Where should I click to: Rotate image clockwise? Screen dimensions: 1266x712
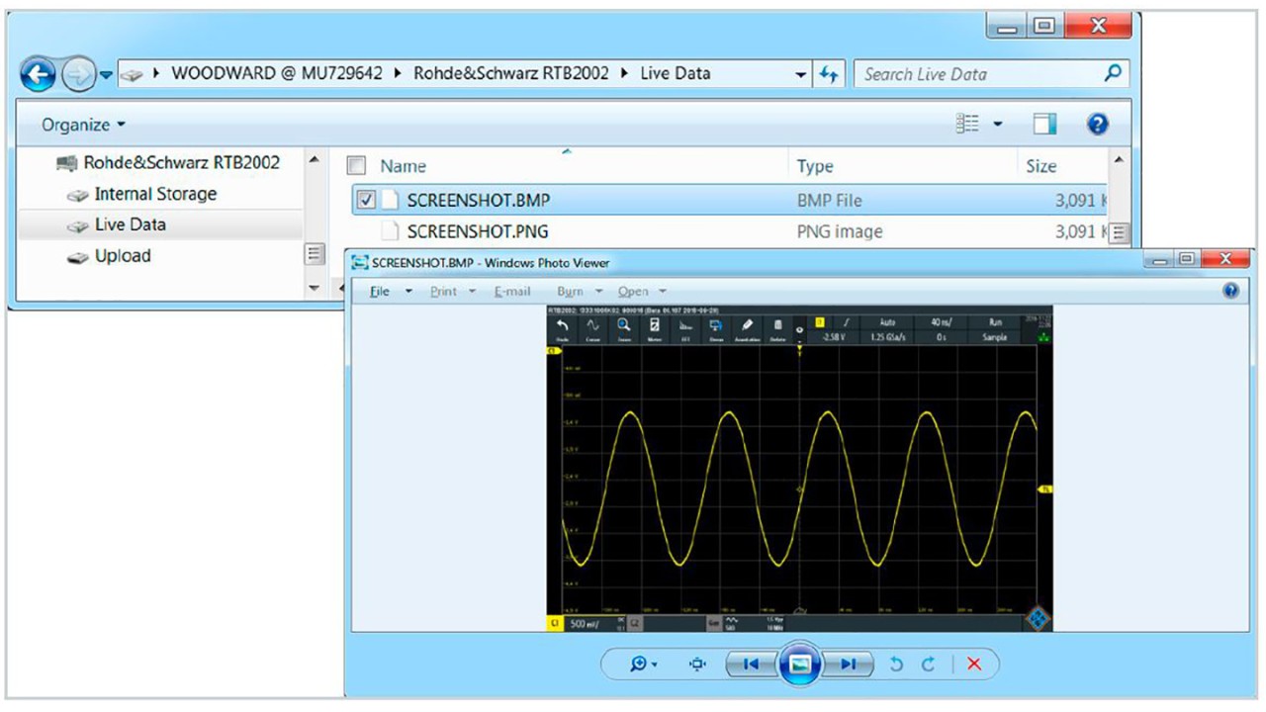tap(928, 665)
